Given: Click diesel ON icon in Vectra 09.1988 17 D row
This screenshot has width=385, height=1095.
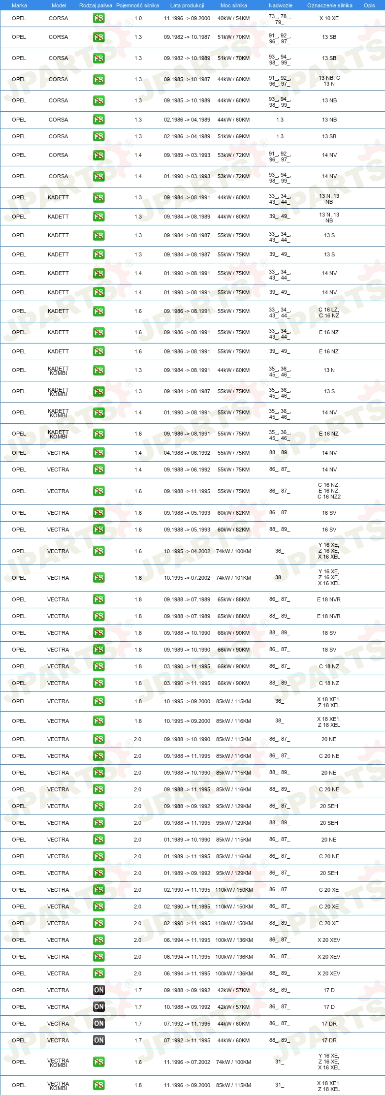Looking at the screenshot, I should 99,990.
